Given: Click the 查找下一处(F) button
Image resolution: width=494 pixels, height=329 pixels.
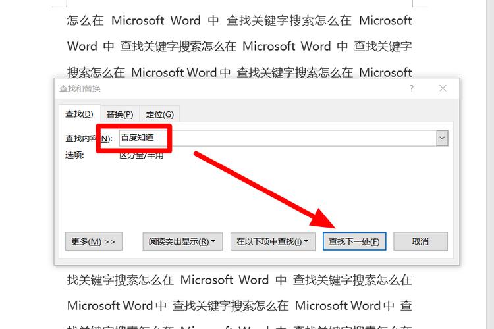Looking at the screenshot, I should [x=354, y=241].
